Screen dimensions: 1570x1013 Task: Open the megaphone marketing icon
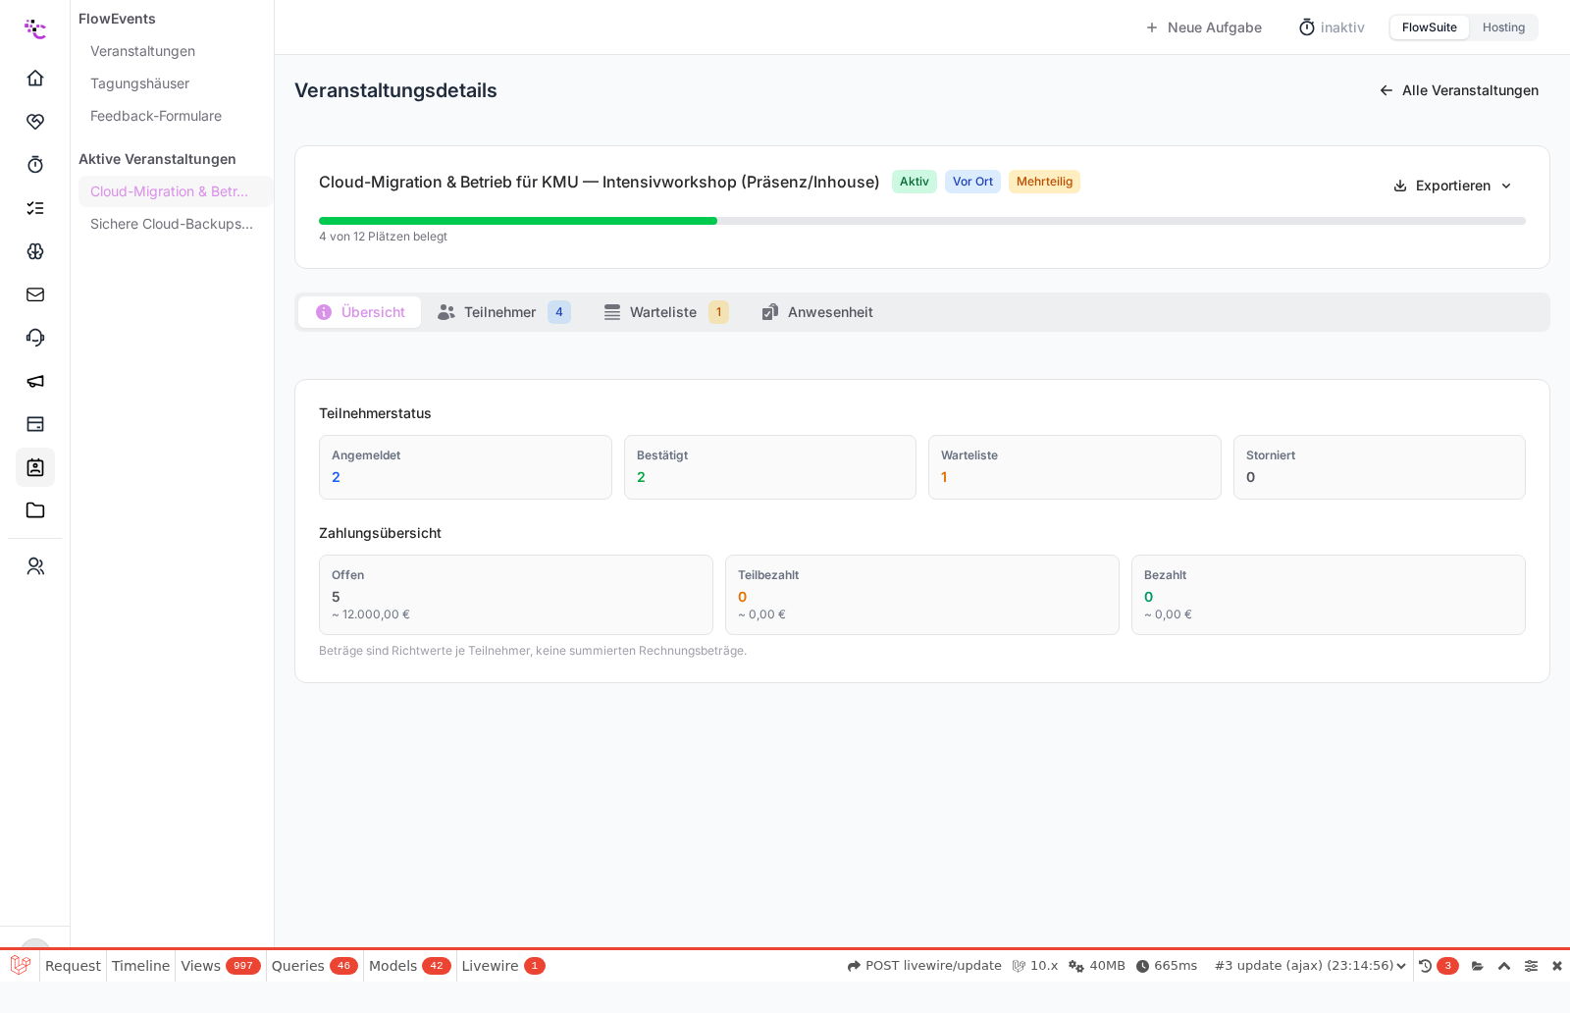35,381
